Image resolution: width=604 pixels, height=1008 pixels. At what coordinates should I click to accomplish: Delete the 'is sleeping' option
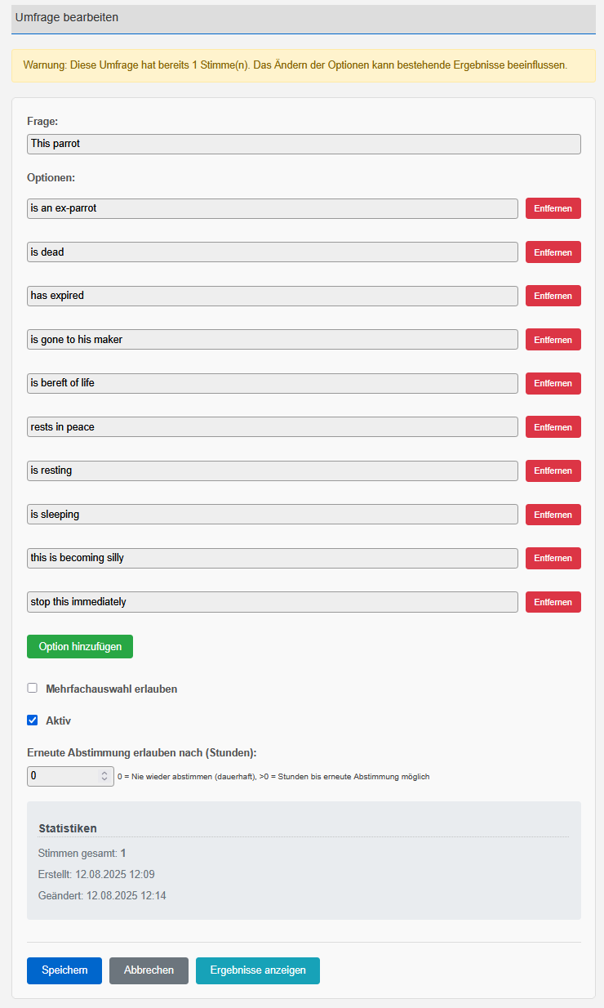(553, 515)
